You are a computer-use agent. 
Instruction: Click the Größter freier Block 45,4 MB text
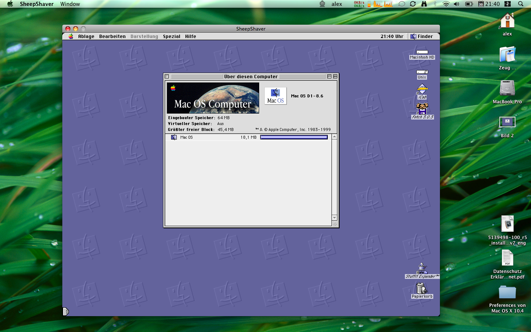pos(201,130)
